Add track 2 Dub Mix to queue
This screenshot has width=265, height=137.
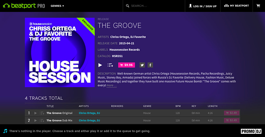point(42,120)
